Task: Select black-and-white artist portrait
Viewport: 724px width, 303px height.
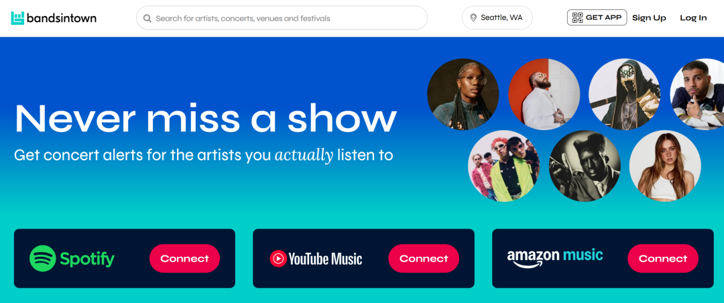Action: click(585, 166)
